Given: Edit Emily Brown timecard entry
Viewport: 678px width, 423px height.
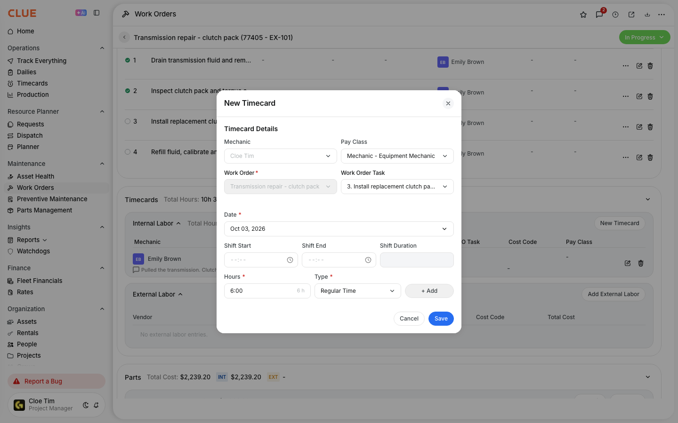Looking at the screenshot, I should (628, 263).
